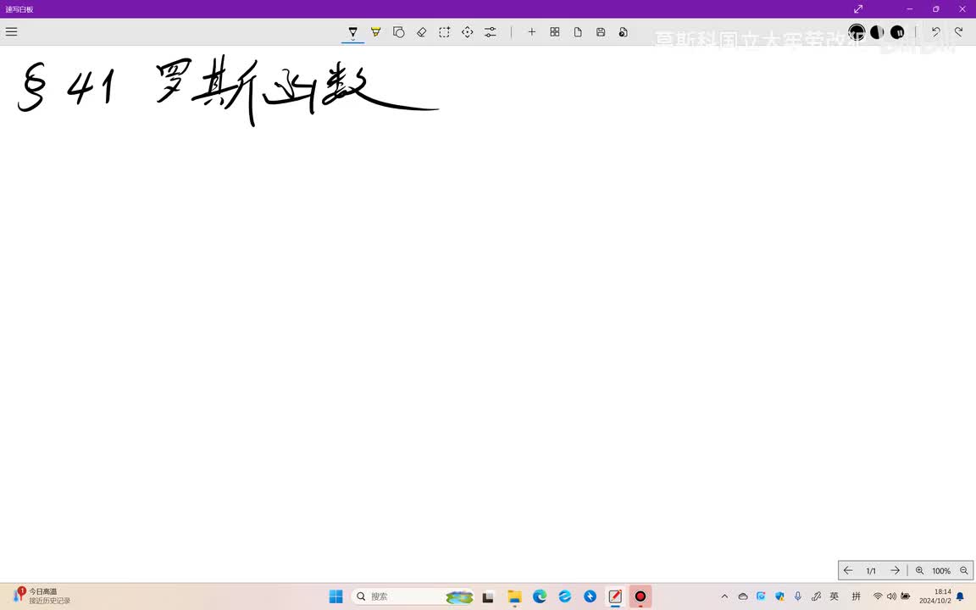Image resolution: width=976 pixels, height=610 pixels.
Task: Toggle fullscreen with diagonal arrow icon
Action: click(x=858, y=8)
